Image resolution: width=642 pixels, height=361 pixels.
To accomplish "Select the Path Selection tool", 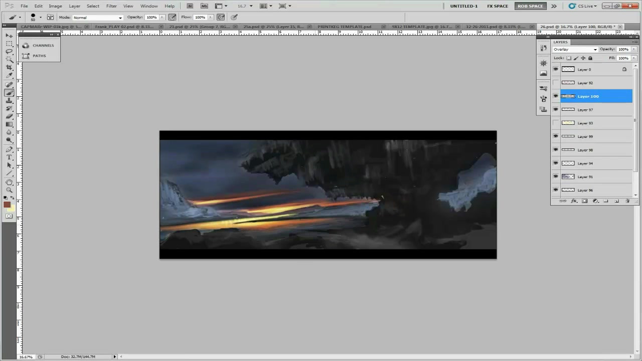I will click(9, 165).
